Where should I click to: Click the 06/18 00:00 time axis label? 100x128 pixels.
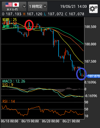[x=9, y=121]
